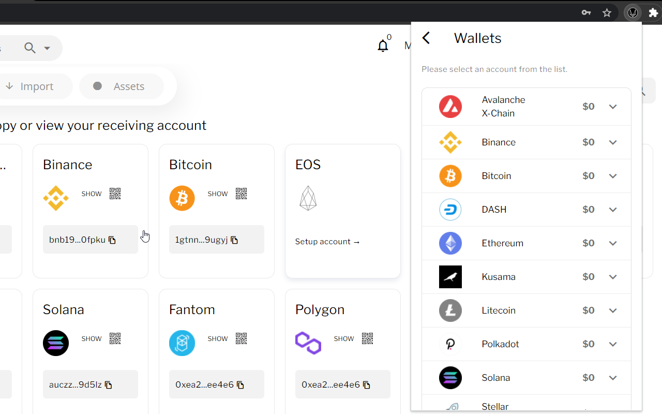
Task: Expand the Binance wallet row chevron
Action: pyautogui.click(x=613, y=142)
